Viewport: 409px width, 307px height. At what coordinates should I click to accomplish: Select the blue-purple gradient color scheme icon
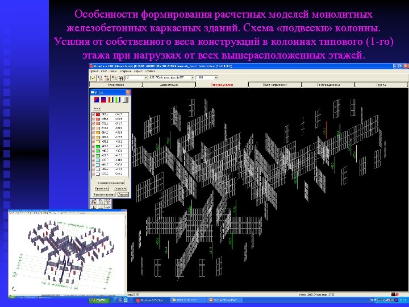tap(103, 99)
